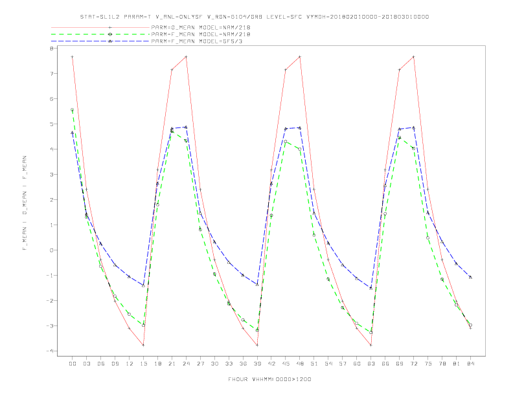Click forecast hour label 39 on x-axis
Viewport: 513px width, 396px height.
tap(257, 364)
